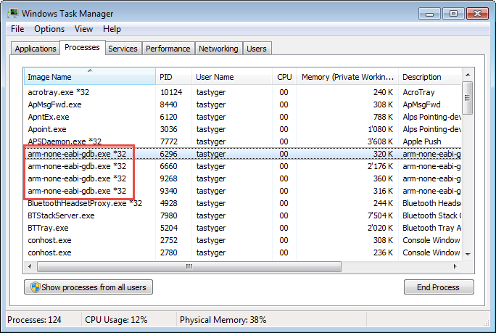Click Show processes from all users button
Viewport: 496px width, 333px height.
(88, 287)
